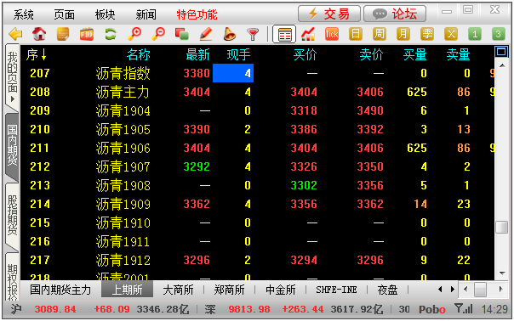Switch to quote list view icon

[284, 34]
